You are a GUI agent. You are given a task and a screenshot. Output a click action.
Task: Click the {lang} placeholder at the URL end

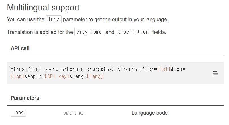[x=95, y=76]
